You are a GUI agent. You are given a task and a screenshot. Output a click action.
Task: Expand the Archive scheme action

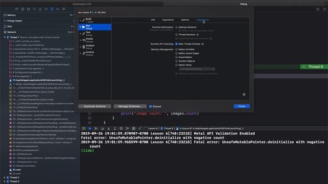(80, 53)
